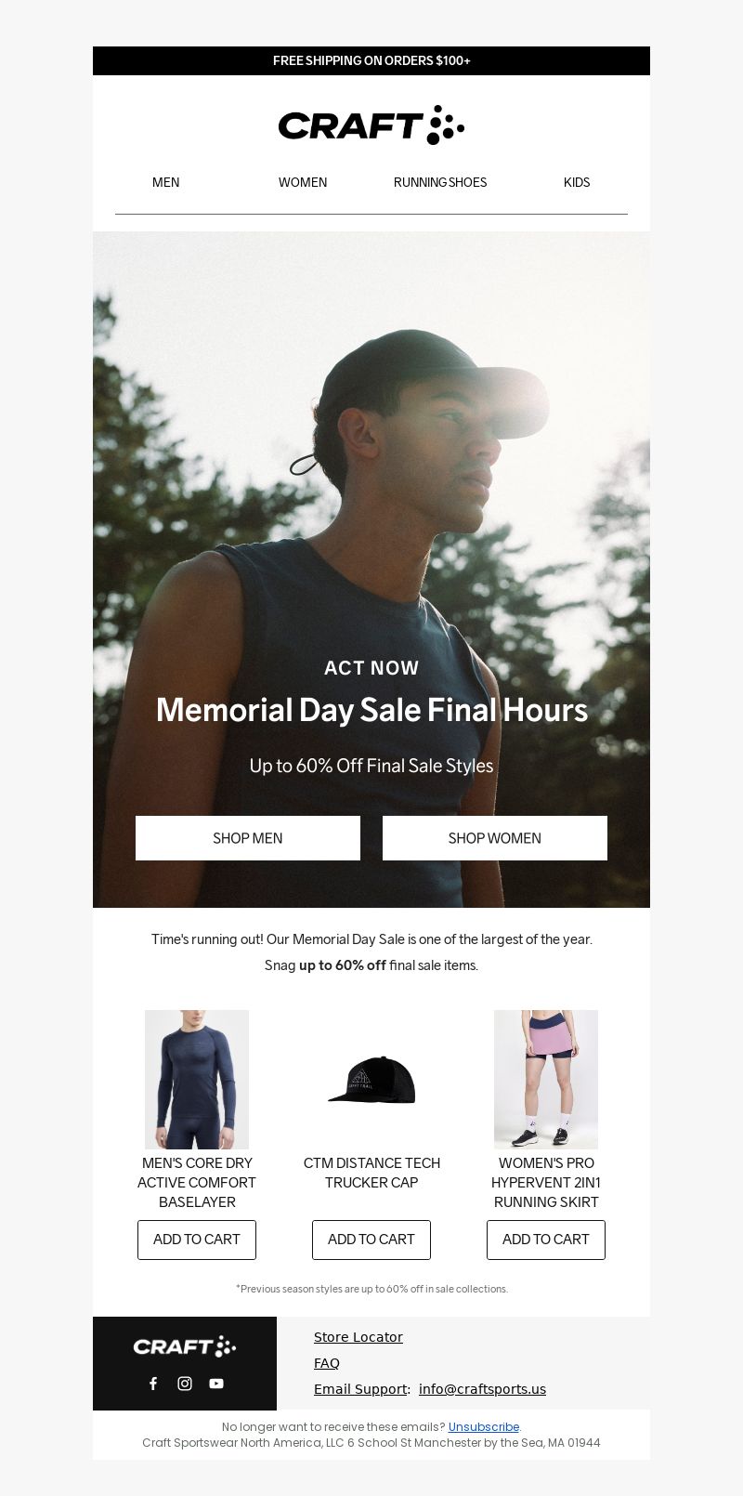Select the Women navigation item
743x1496 pixels.
click(303, 182)
